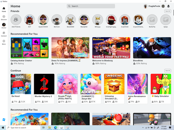Screen dimensions: 174x130
Task: Open friend BlazejD02's avatar
Action: click(x=84, y=20)
